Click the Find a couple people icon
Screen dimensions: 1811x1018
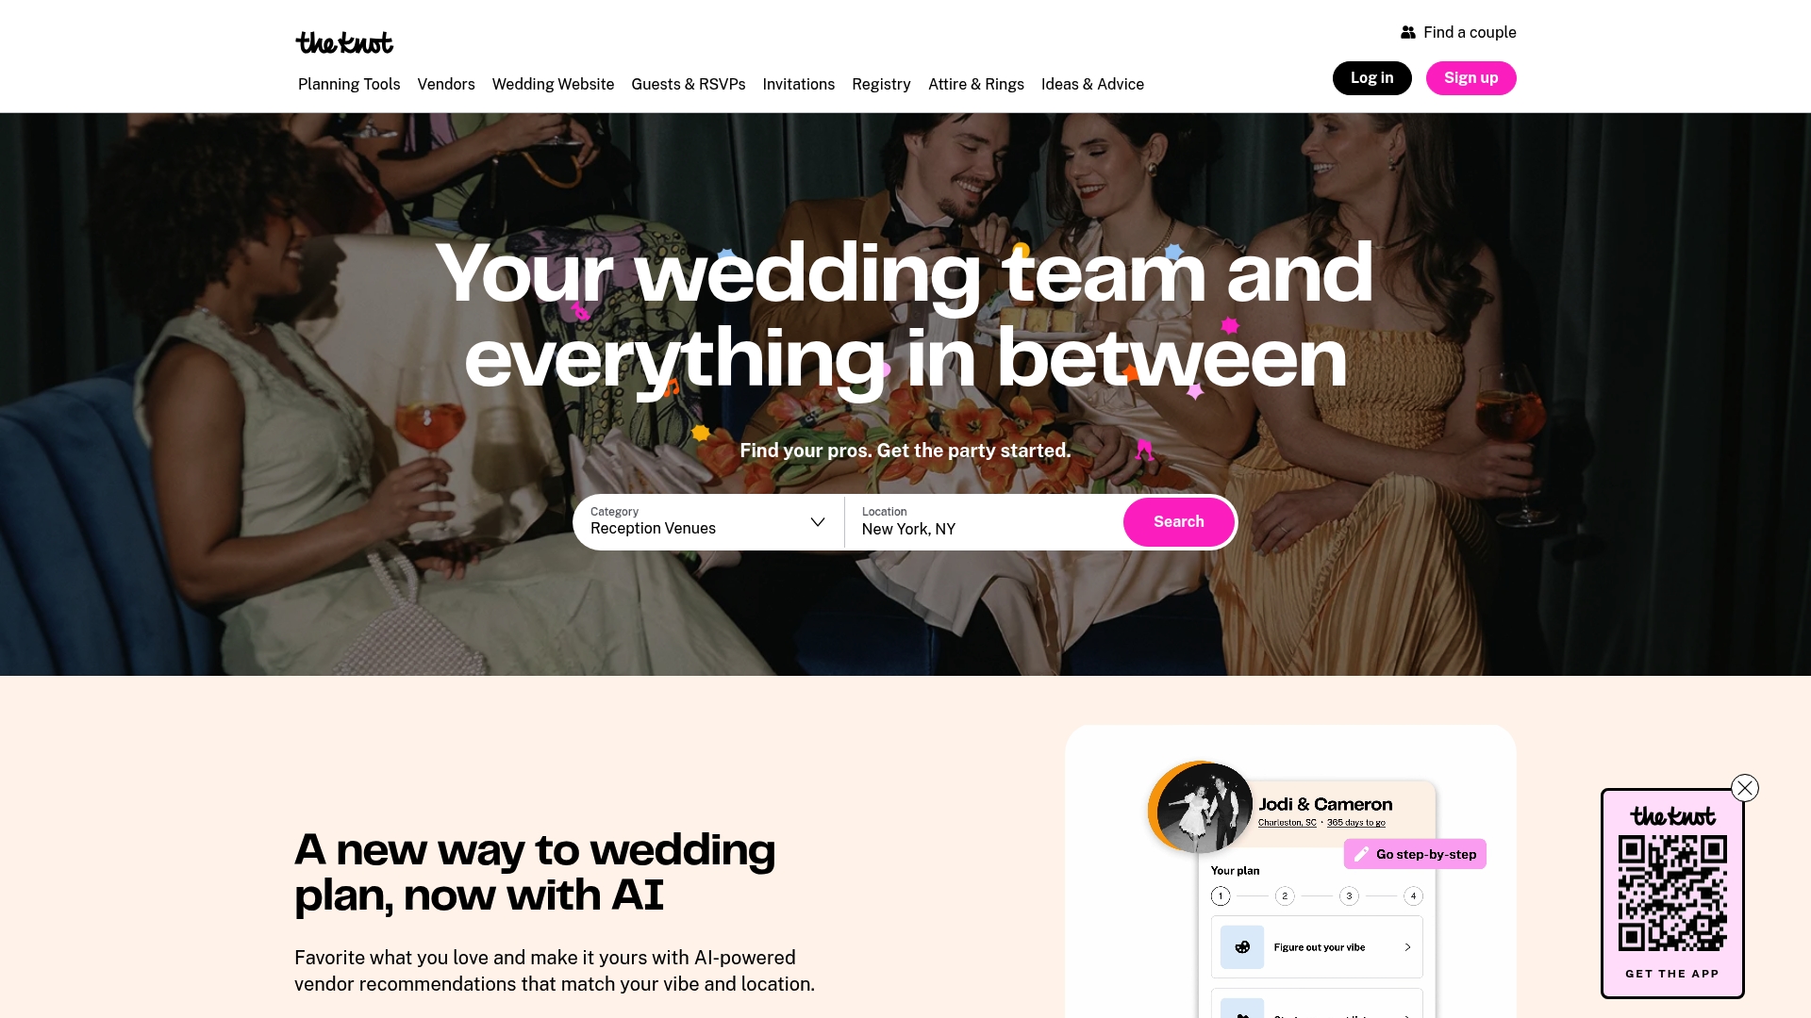(x=1407, y=32)
